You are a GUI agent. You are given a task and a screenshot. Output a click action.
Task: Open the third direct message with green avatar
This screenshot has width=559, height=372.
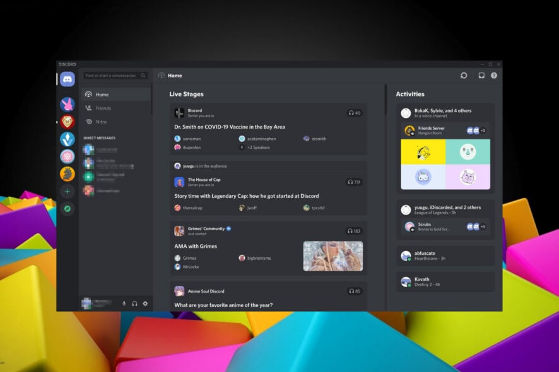pyautogui.click(x=115, y=177)
